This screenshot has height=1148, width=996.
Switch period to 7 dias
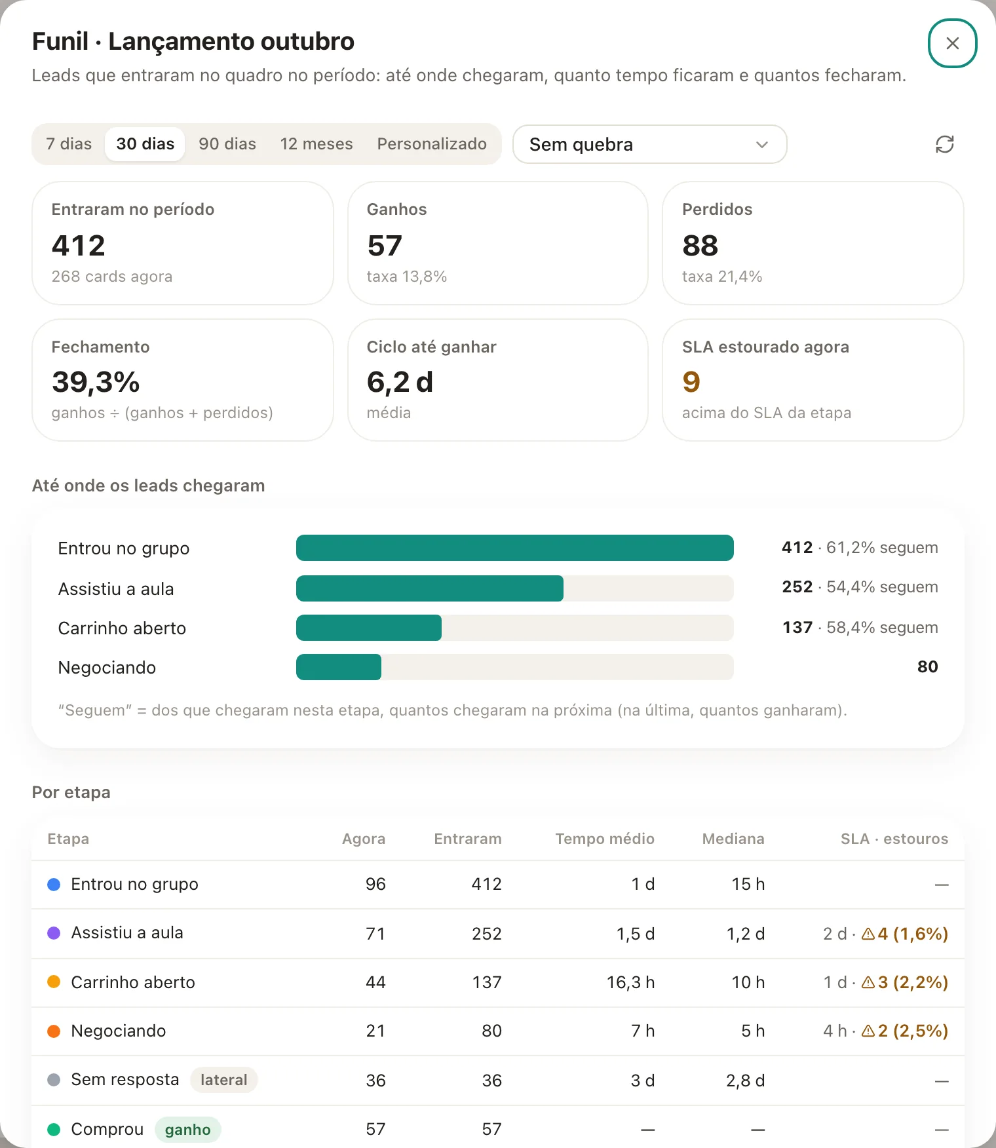pos(69,144)
